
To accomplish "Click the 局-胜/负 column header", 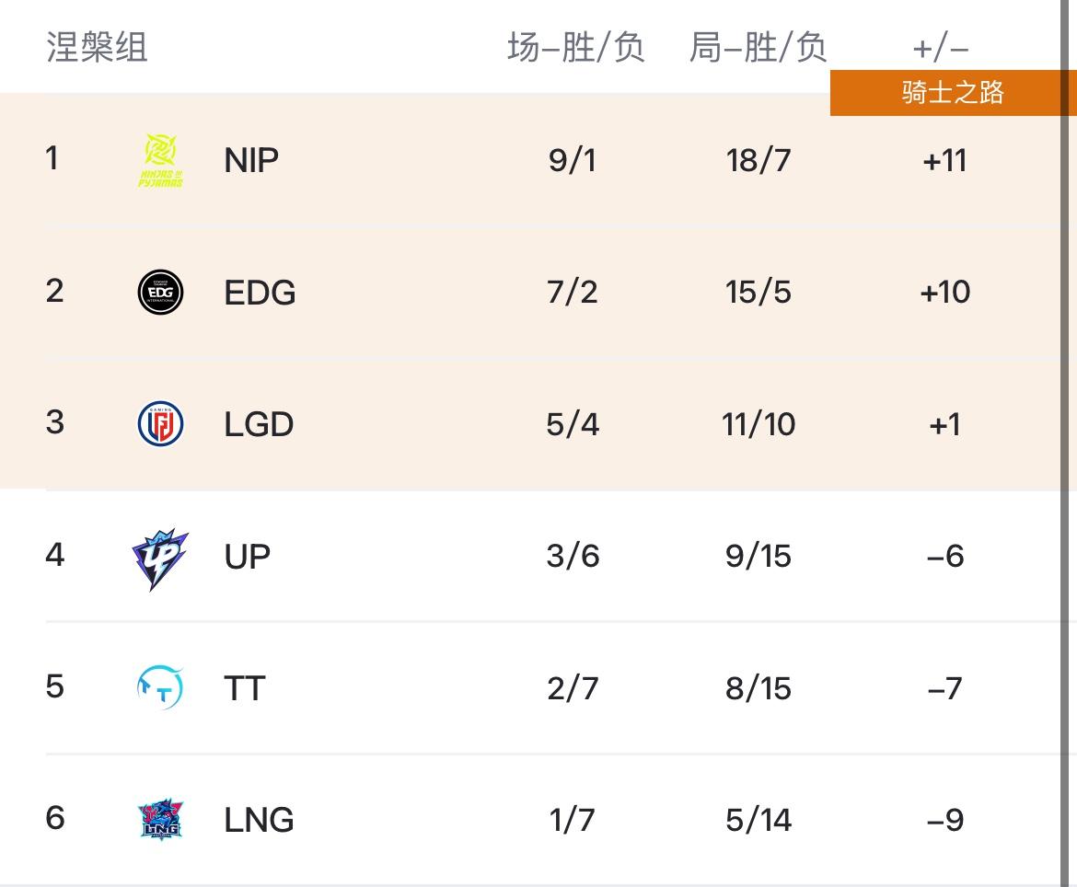I will 758,47.
